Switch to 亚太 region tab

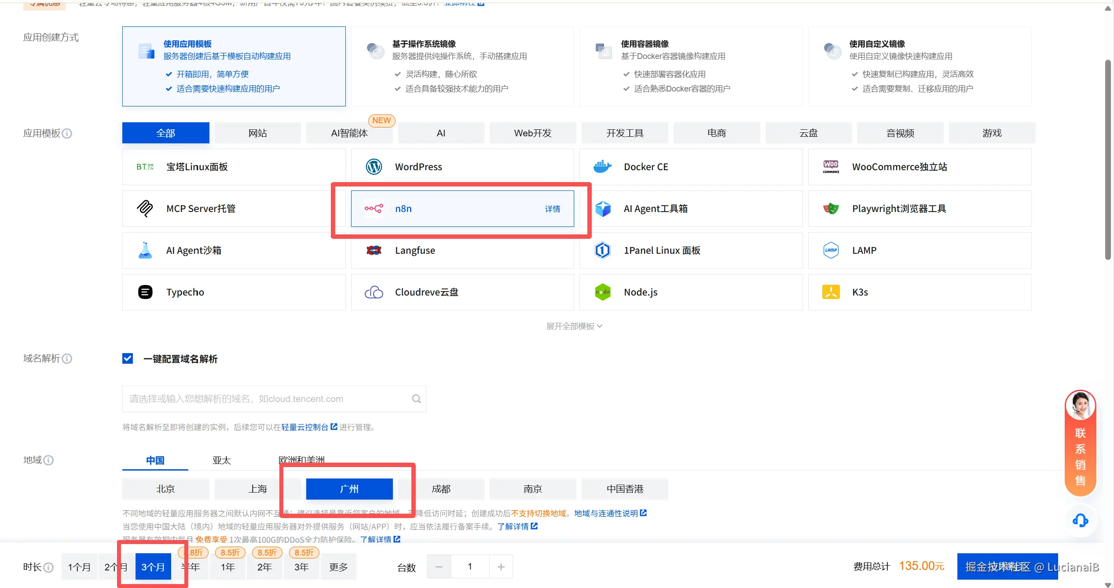pyautogui.click(x=221, y=460)
